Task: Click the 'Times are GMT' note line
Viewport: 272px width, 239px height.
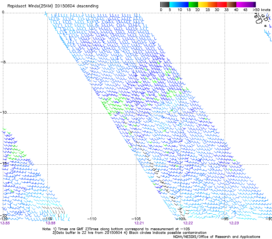Action: (116, 229)
